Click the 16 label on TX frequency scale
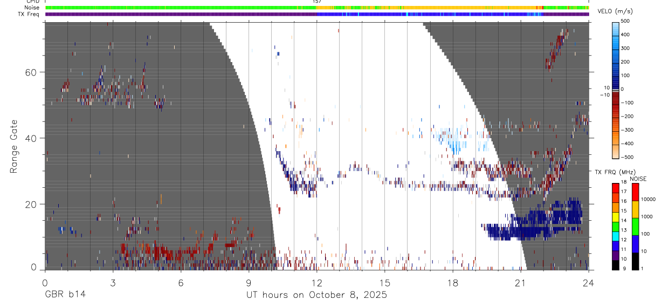The image size is (662, 306). (624, 202)
